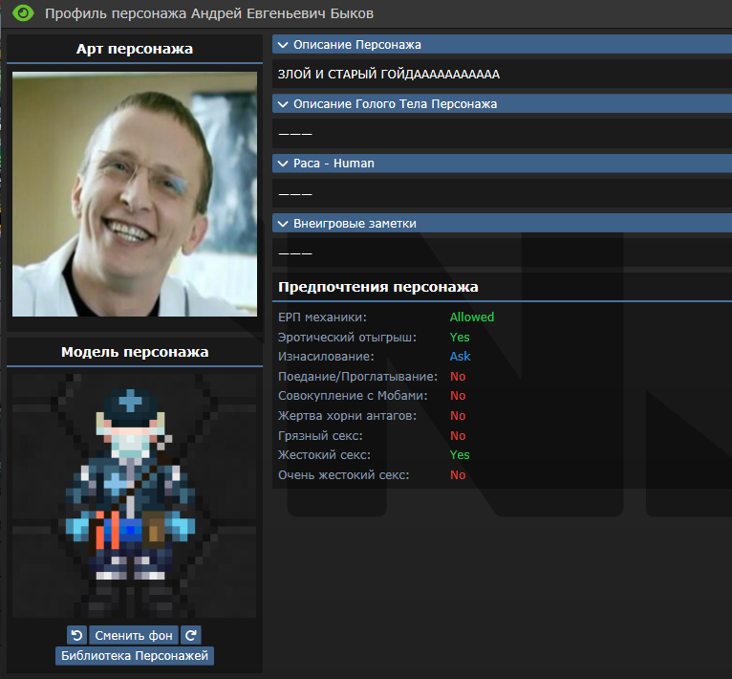This screenshot has height=679, width=732.
Task: Click the Жертва хорни антагов No value
Action: tap(458, 416)
